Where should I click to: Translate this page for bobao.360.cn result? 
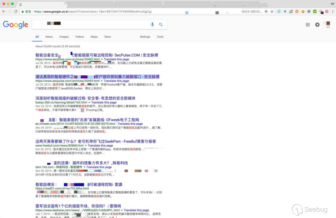tap(104, 103)
